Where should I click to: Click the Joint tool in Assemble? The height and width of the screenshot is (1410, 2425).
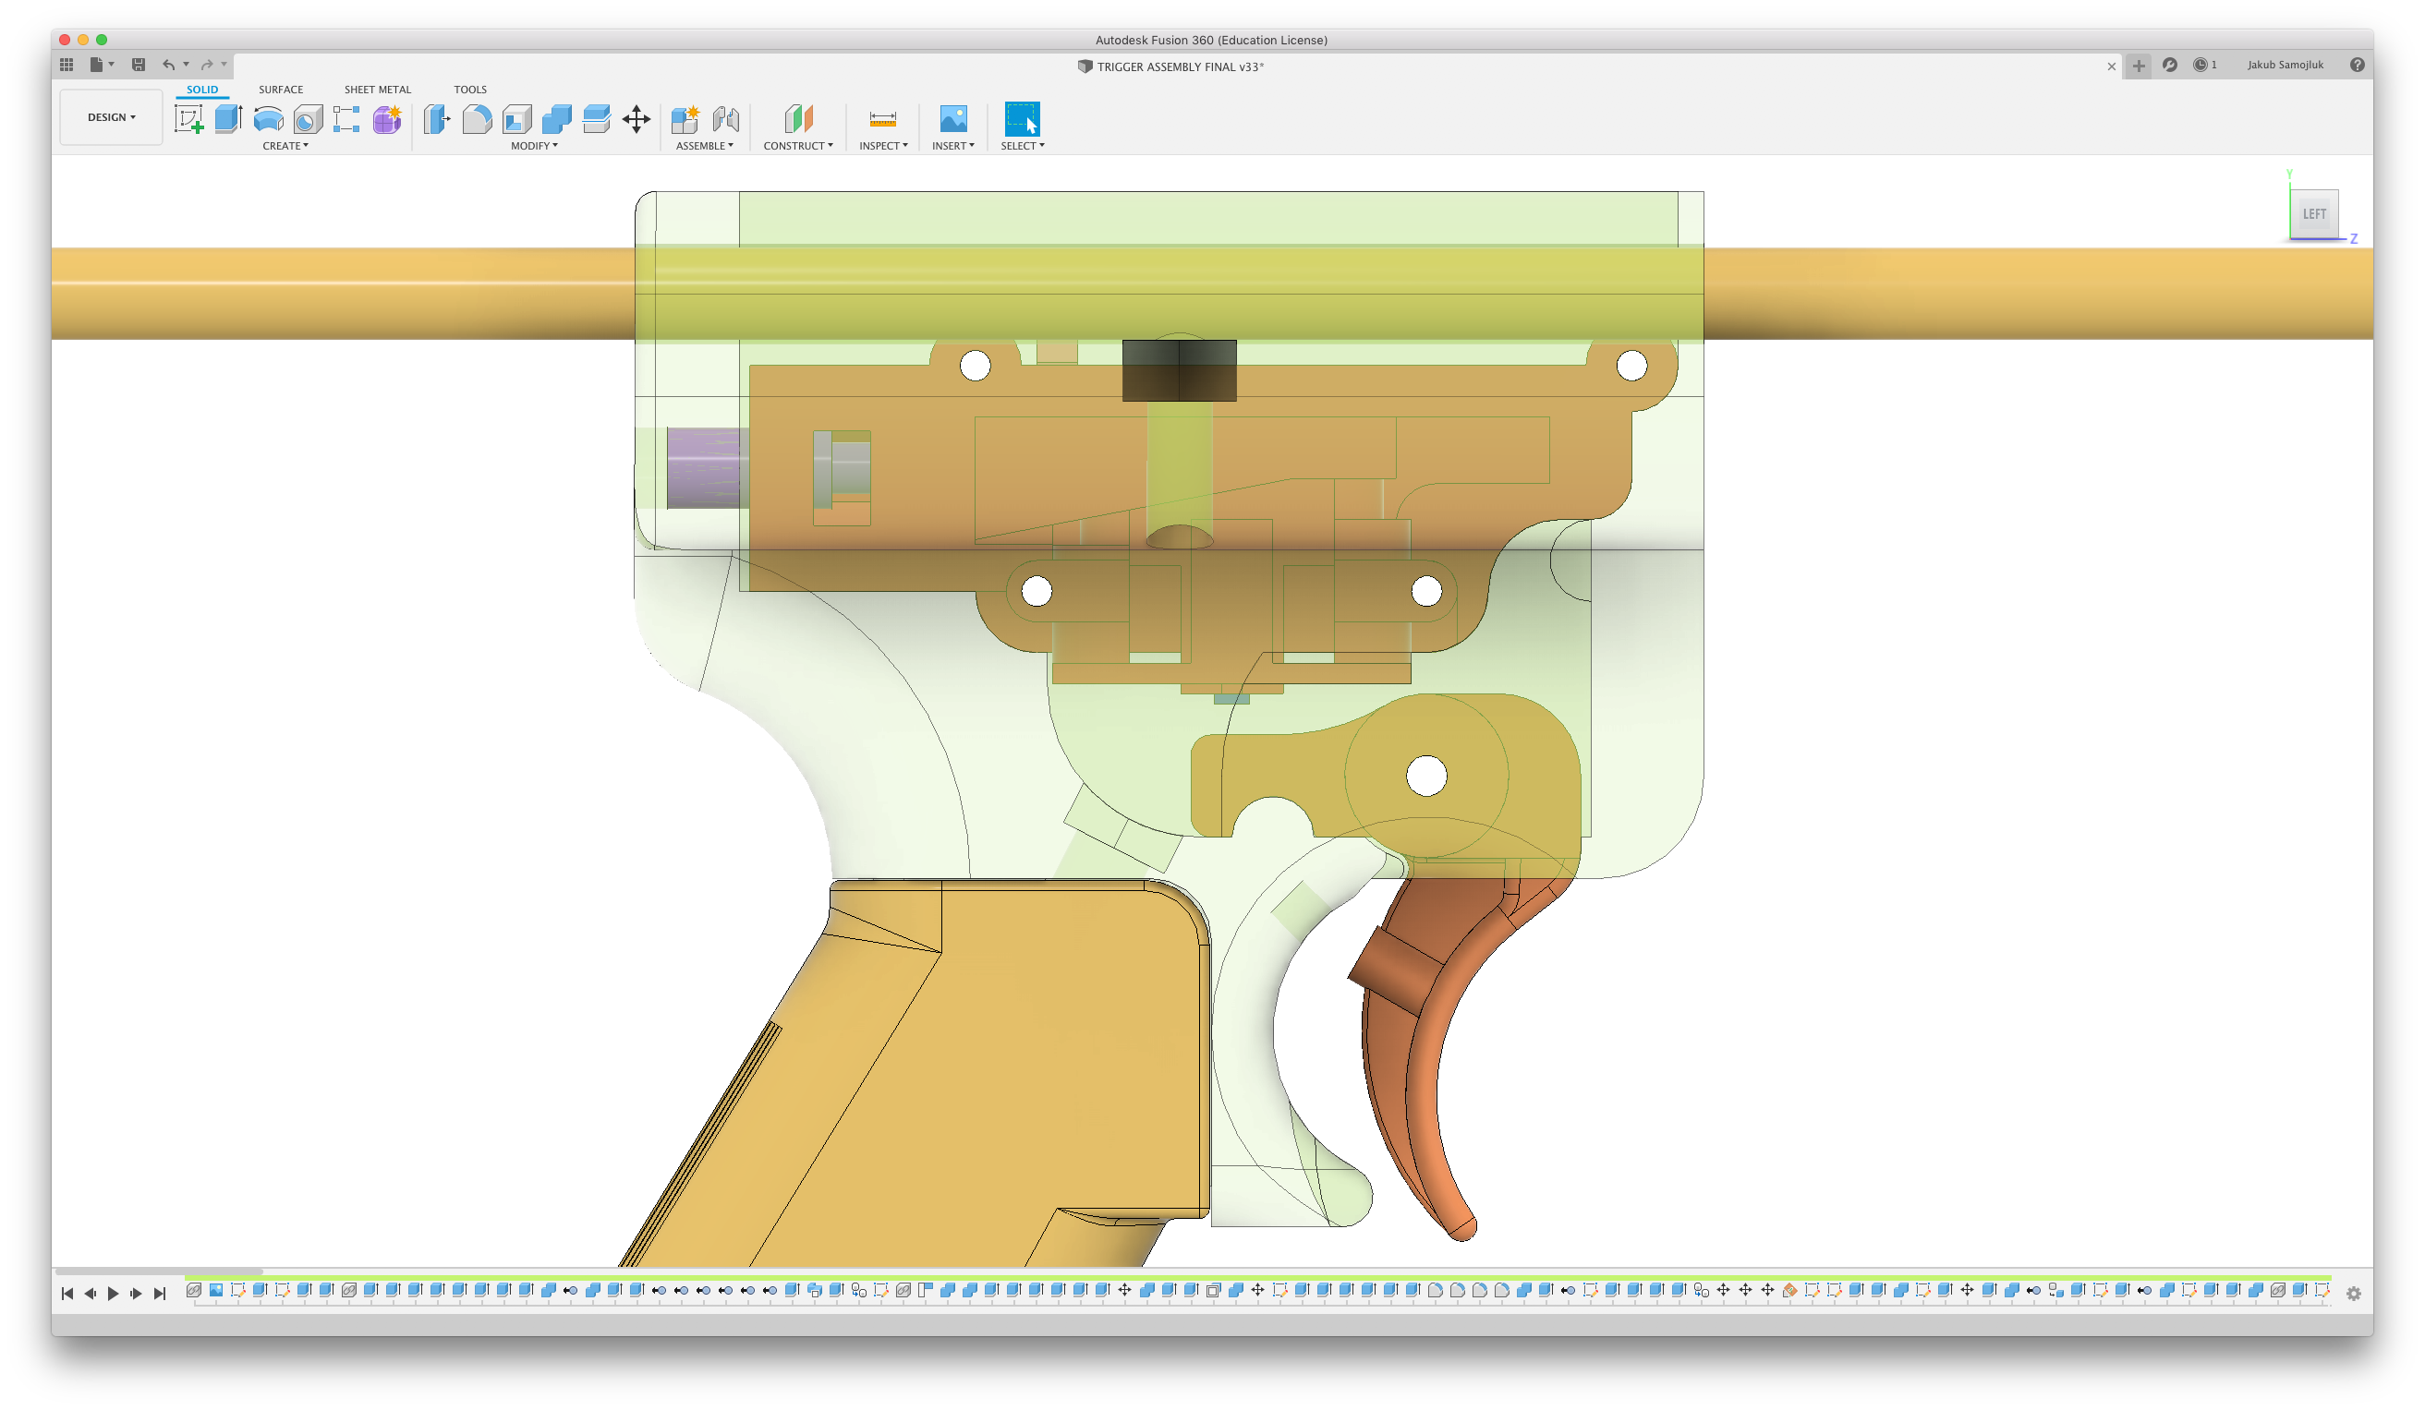click(725, 119)
